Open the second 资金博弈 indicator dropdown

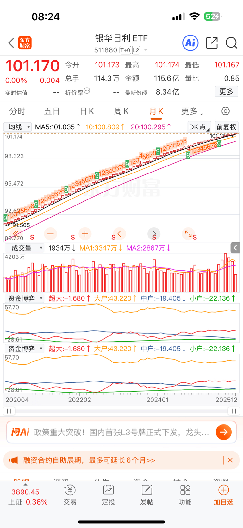[24, 349]
